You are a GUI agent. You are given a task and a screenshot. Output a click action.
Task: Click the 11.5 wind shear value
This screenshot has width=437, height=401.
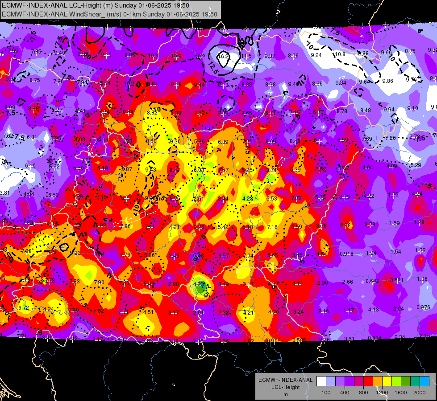coord(246,56)
